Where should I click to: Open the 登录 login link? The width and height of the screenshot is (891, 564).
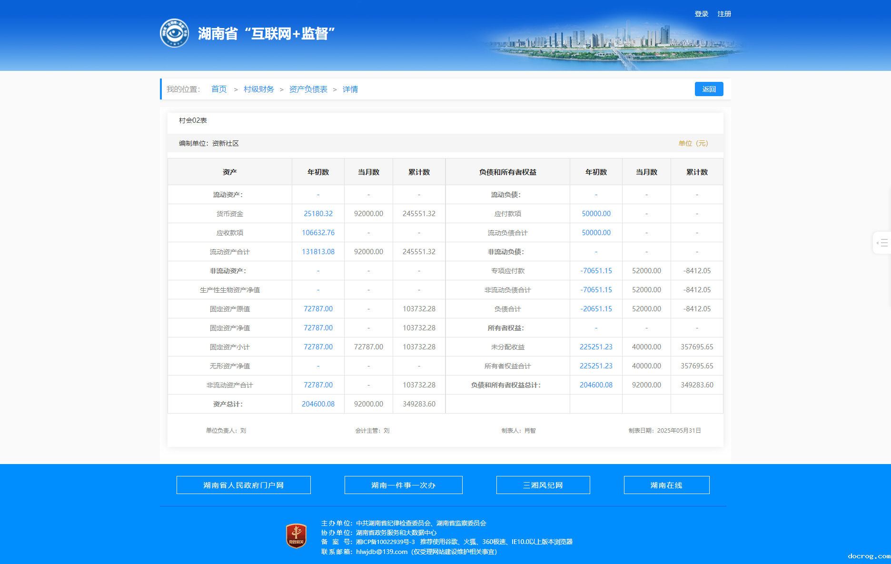point(701,14)
